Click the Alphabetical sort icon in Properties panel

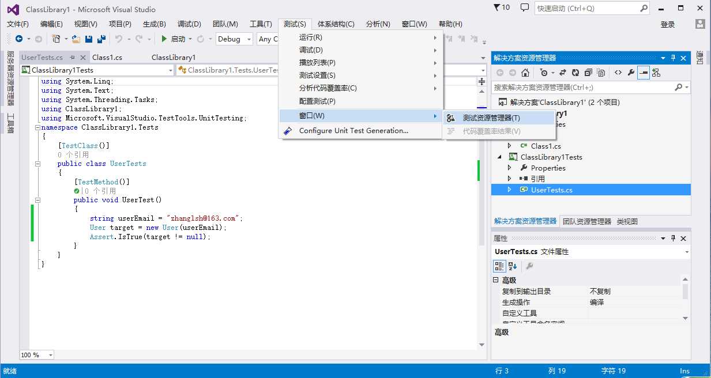point(513,266)
